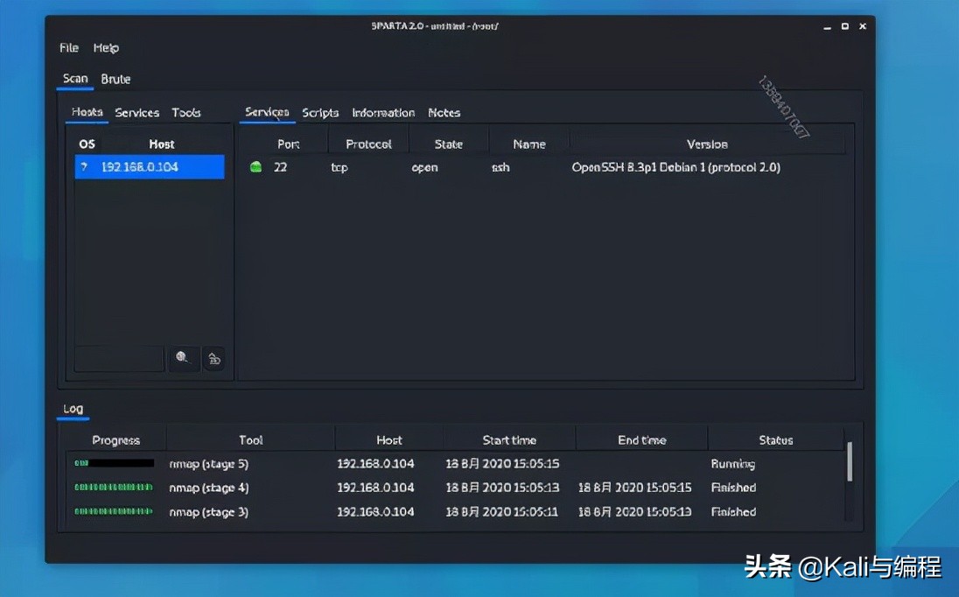Select the nmap (stage 3) log entry
959x597 pixels.
[208, 512]
